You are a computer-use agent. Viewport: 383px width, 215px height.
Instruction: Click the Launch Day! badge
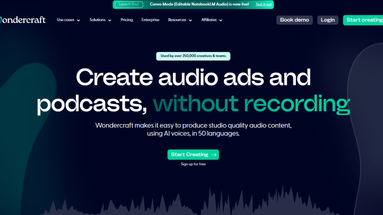[x=129, y=4]
